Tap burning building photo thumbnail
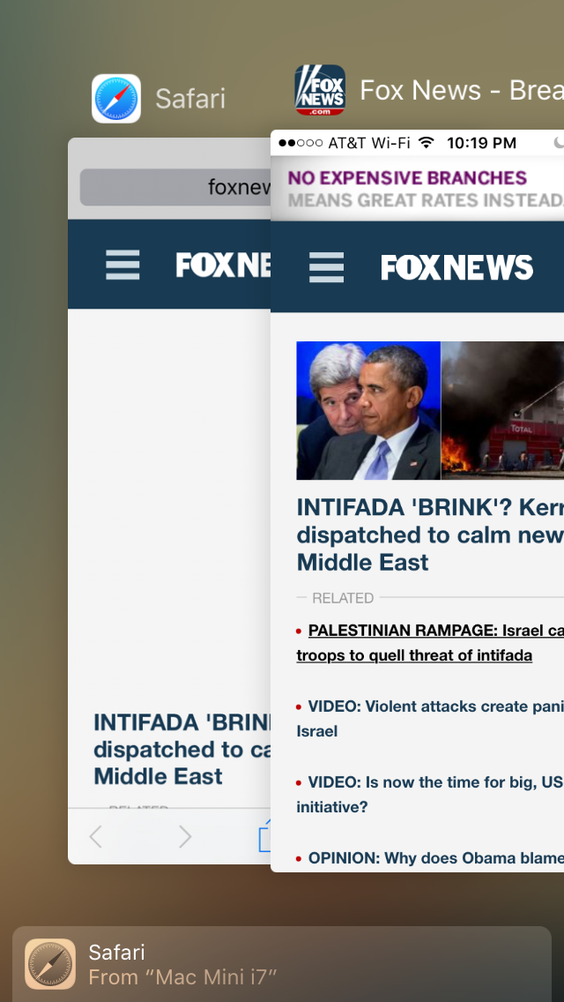This screenshot has width=564, height=1002. click(502, 410)
